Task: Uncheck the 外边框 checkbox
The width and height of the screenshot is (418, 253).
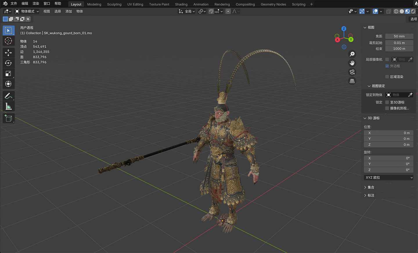Action: click(387, 66)
